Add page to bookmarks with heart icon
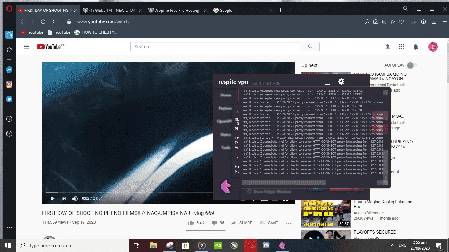Viewport: 449px width, 252px height. click(x=401, y=22)
